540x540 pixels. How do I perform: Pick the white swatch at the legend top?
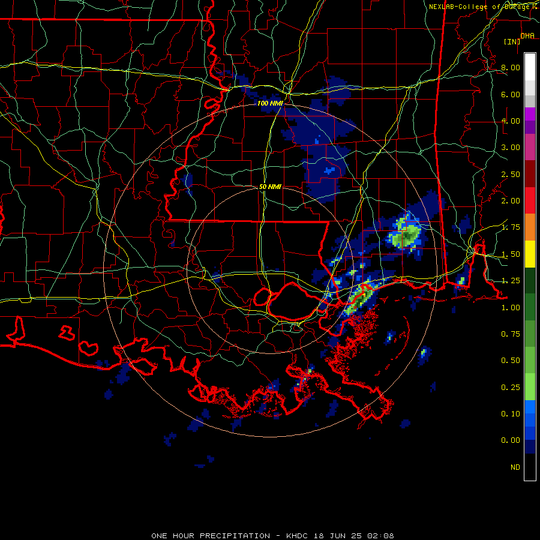pos(530,67)
